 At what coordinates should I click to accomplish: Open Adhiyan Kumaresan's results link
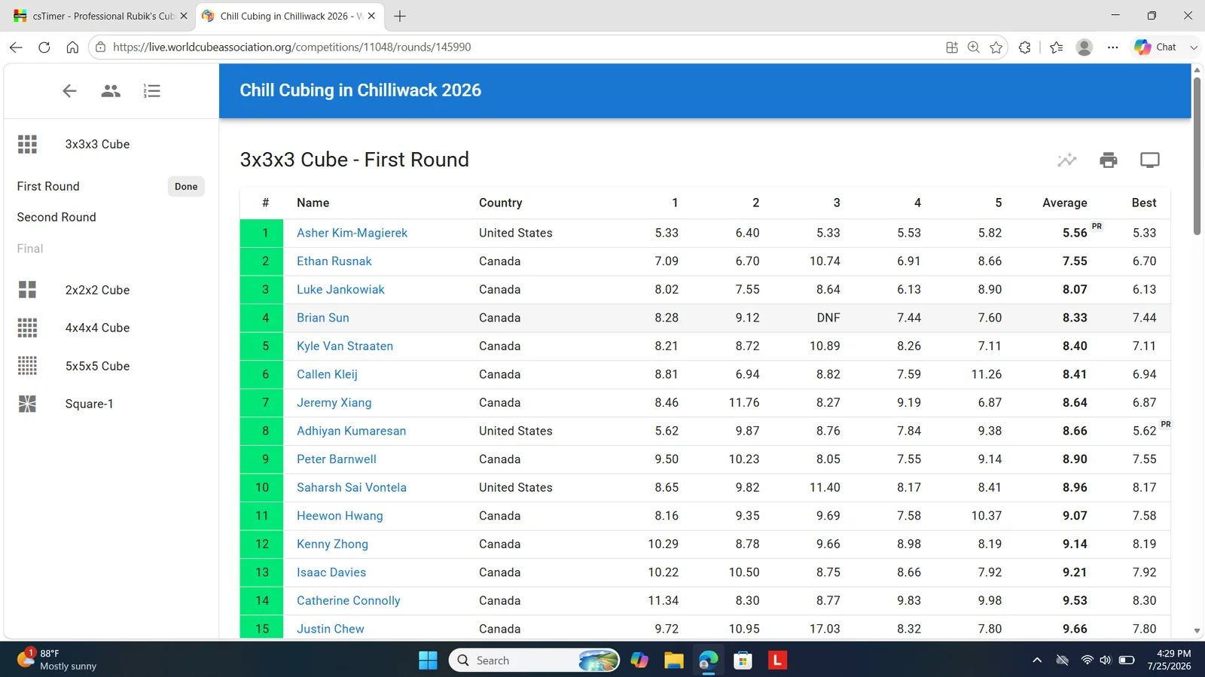click(351, 431)
